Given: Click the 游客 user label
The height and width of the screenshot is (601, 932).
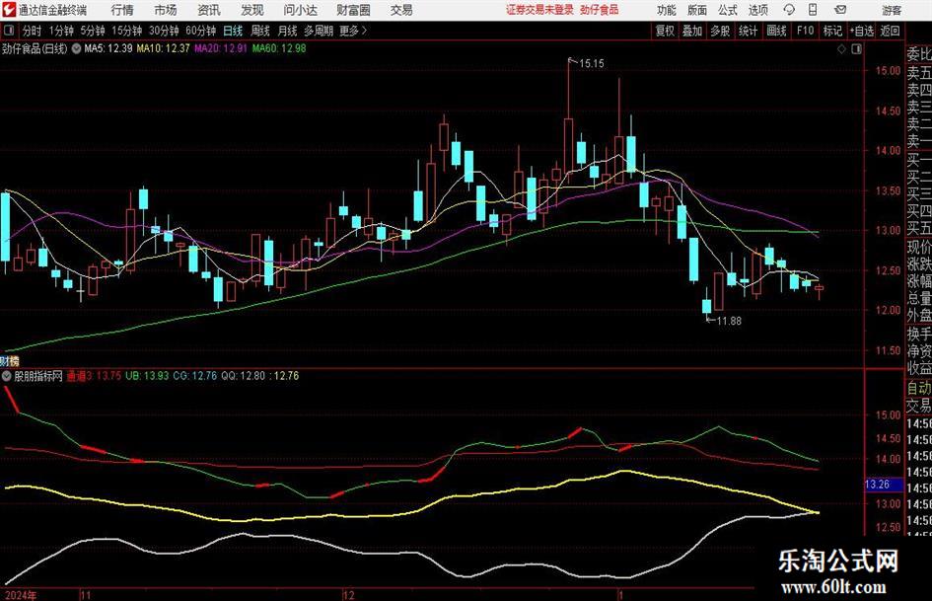Looking at the screenshot, I should [x=891, y=10].
